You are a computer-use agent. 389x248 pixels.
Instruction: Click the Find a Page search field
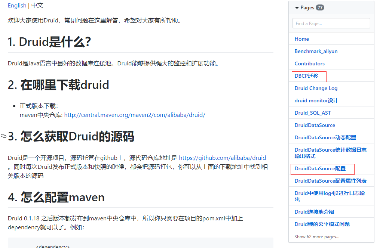pyautogui.click(x=331, y=23)
